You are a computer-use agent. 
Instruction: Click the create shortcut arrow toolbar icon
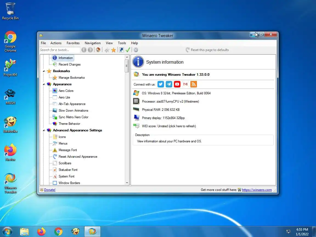[x=121, y=50]
